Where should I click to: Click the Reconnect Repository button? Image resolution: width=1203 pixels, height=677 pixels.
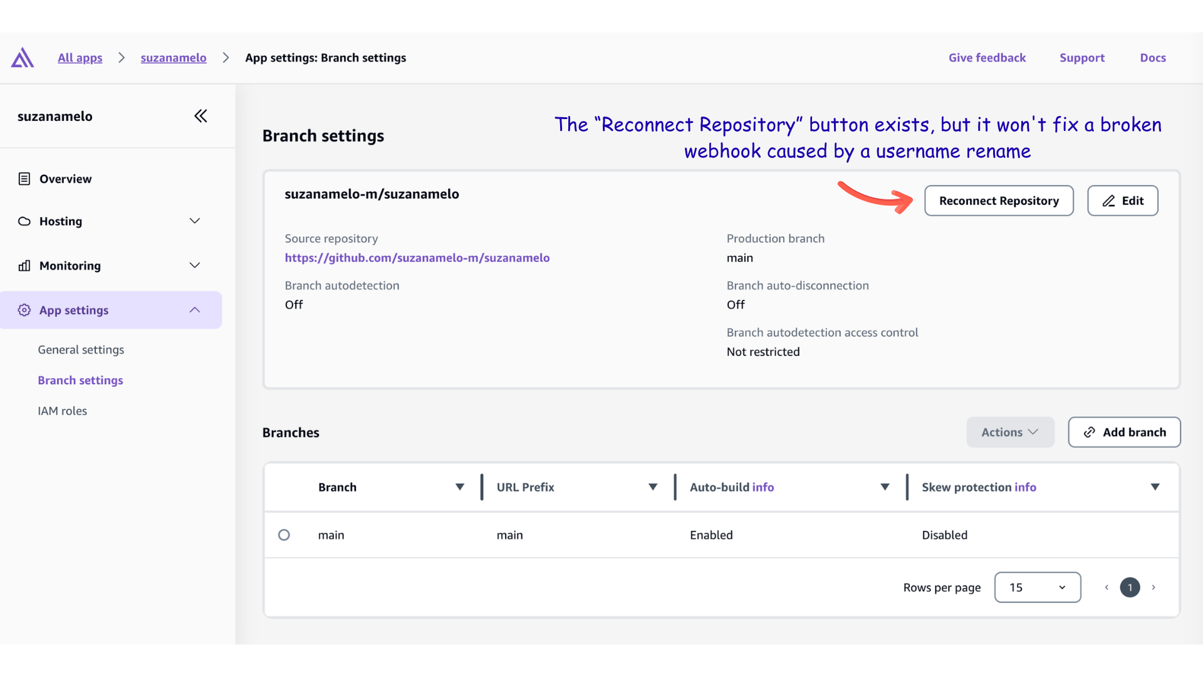click(x=999, y=201)
